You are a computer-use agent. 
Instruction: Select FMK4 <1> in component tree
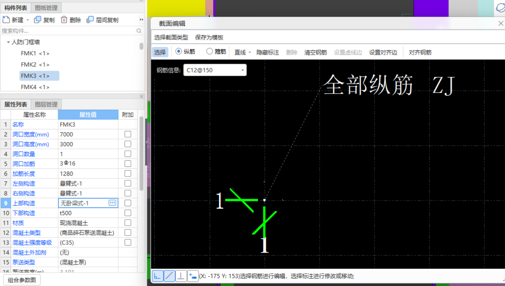35,87
